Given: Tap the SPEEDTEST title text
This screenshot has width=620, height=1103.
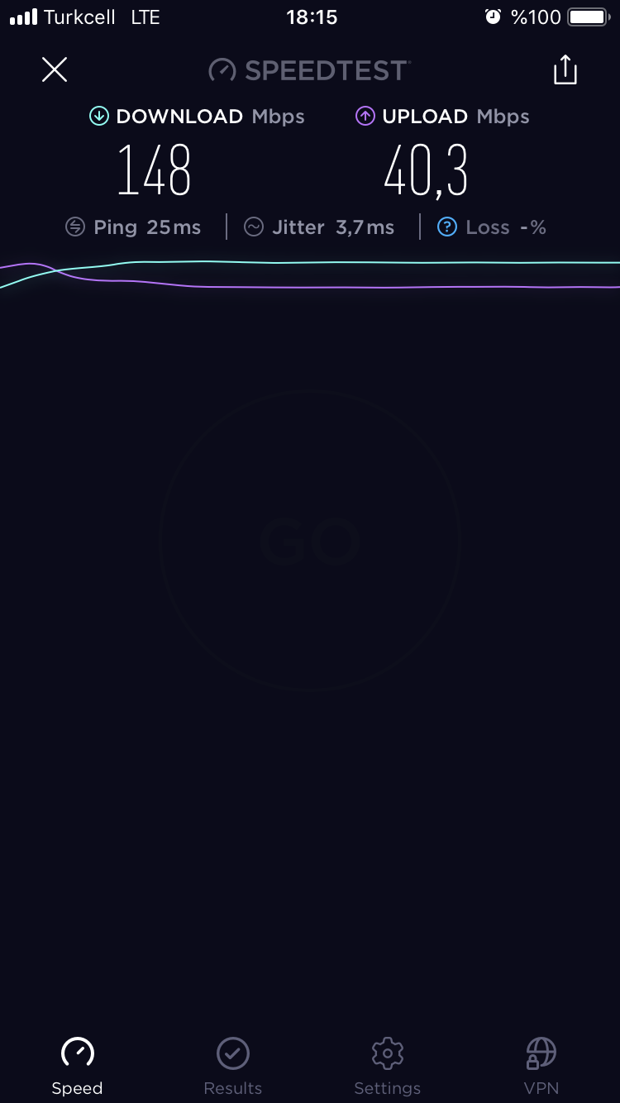Looking at the screenshot, I should 327,70.
